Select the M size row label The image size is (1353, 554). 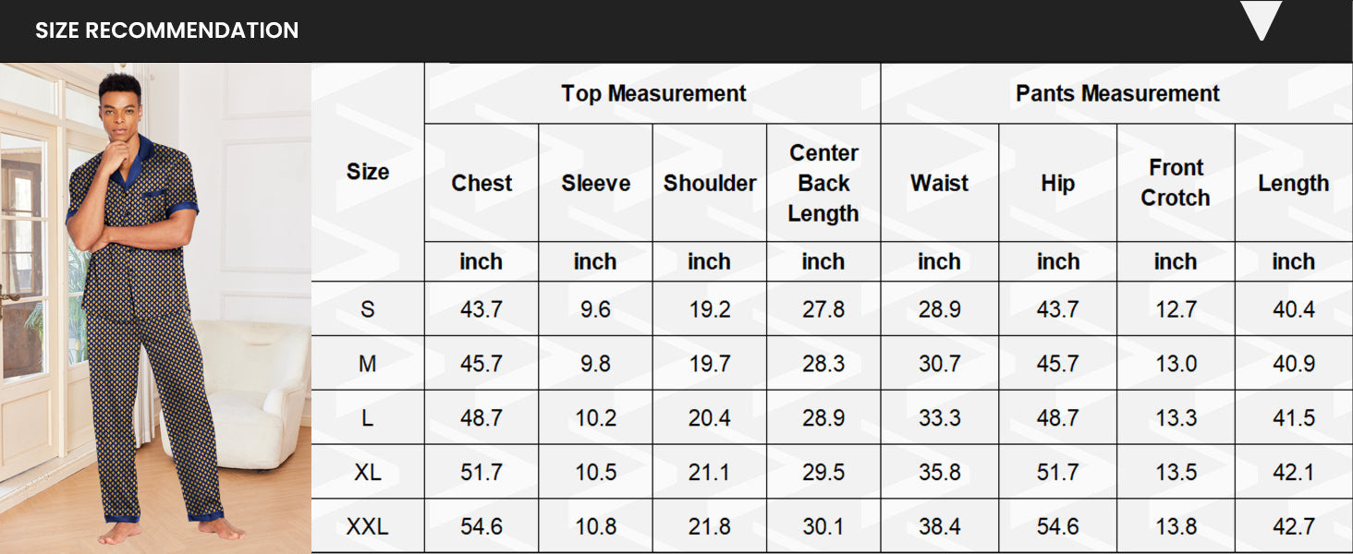(x=368, y=364)
